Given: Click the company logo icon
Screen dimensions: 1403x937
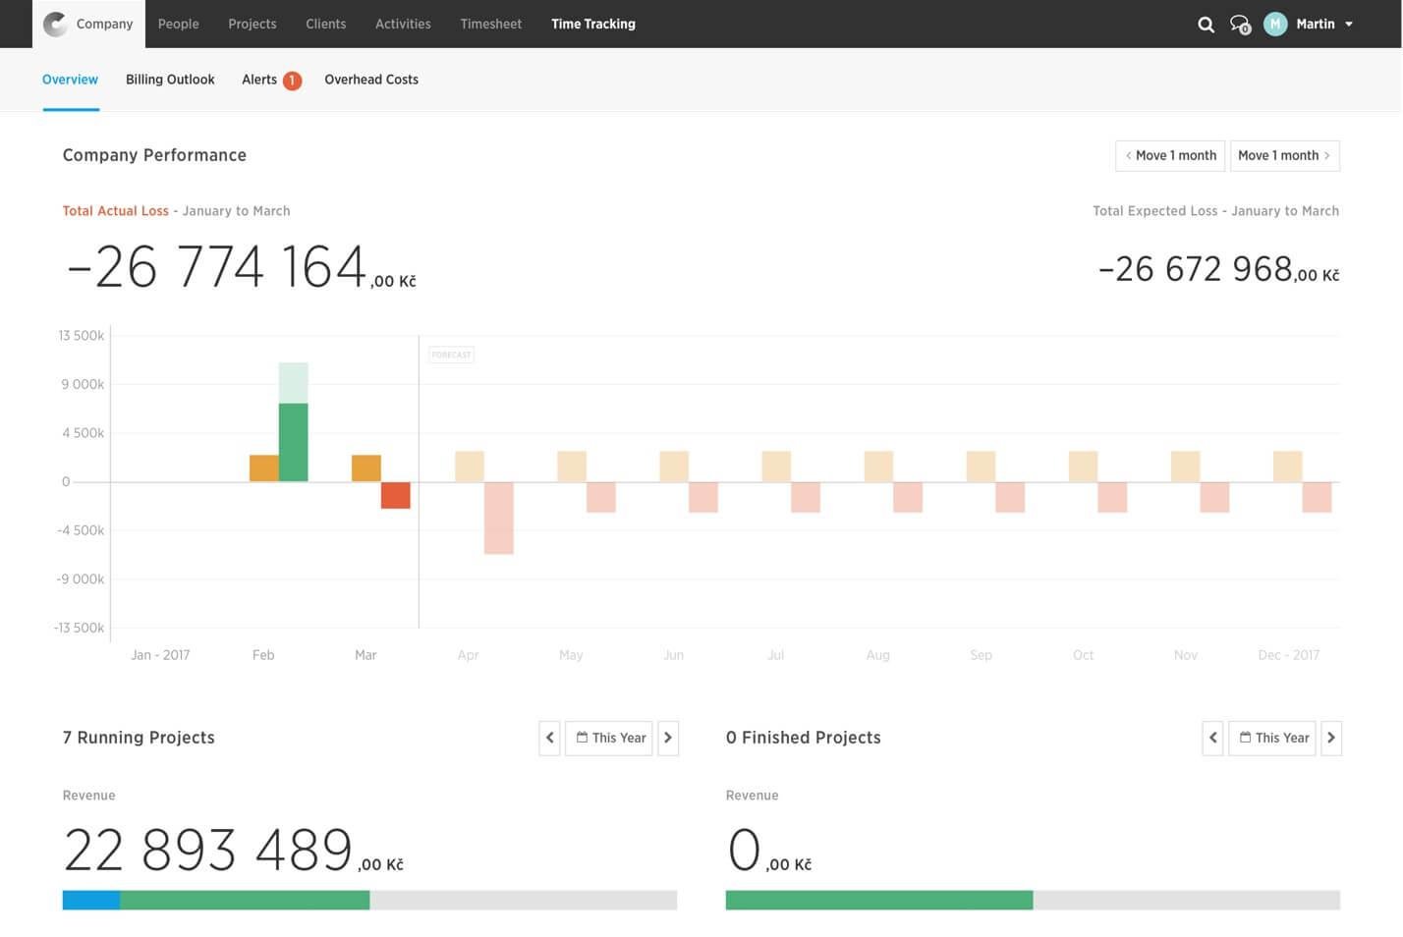Looking at the screenshot, I should click(56, 24).
